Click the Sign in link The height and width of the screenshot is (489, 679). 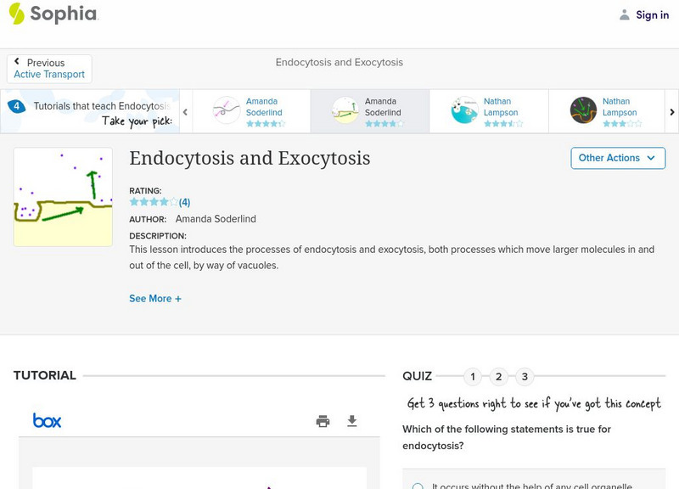(x=652, y=15)
